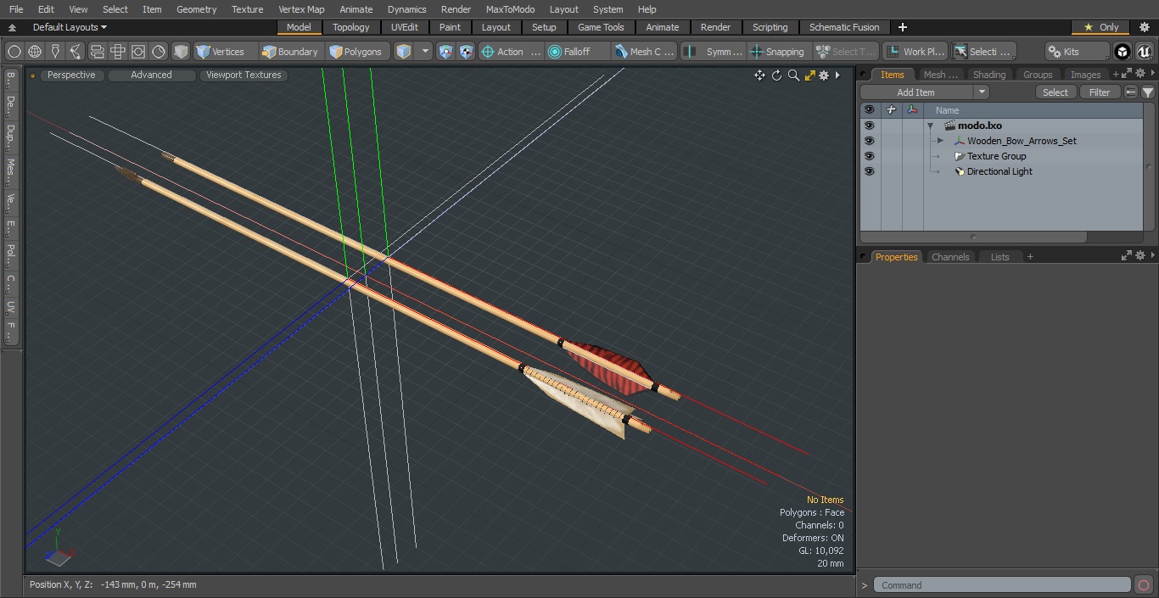This screenshot has height=598, width=1159.
Task: Open the Perspective view dropdown
Action: [x=71, y=75]
